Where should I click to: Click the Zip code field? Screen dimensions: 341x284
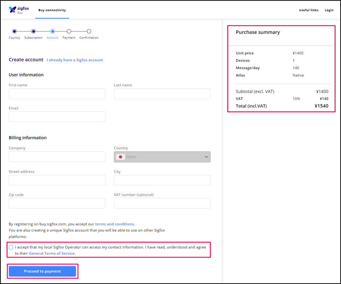[57, 203]
